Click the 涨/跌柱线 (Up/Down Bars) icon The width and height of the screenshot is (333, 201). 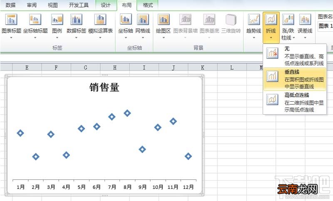pyautogui.click(x=288, y=19)
